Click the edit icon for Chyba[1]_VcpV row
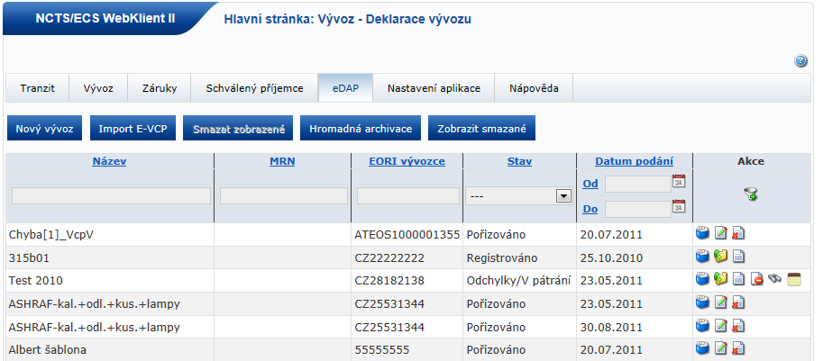The image size is (823, 361). tap(720, 234)
